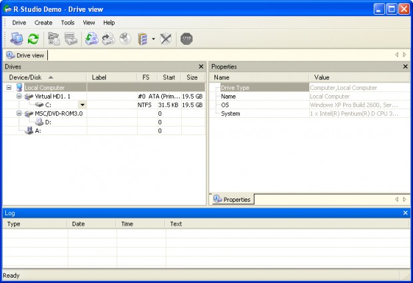413x283 pixels.
Task: Open the Tools menu
Action: pyautogui.click(x=68, y=23)
